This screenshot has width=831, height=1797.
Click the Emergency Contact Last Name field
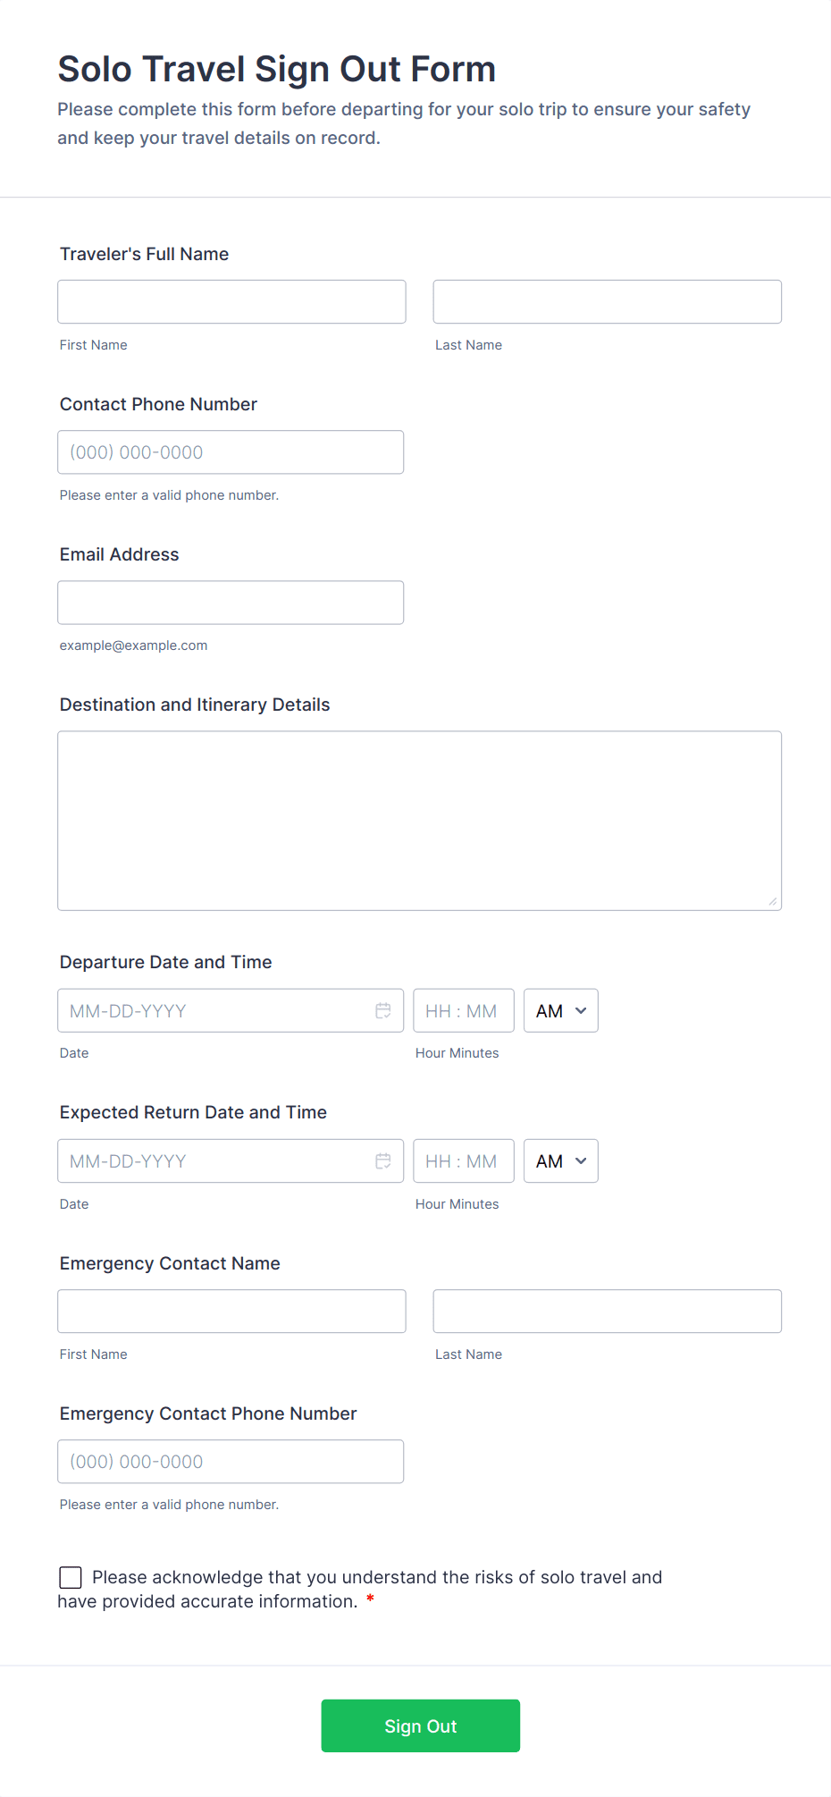[607, 1311]
